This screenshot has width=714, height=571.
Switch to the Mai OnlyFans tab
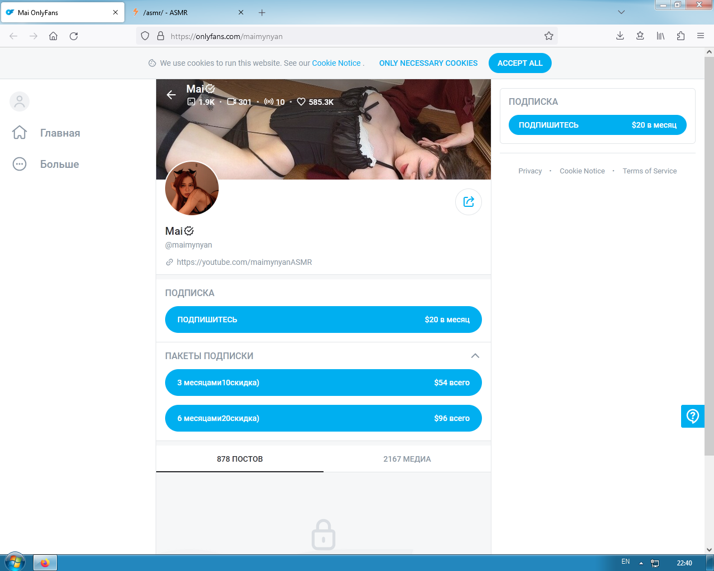coord(62,12)
